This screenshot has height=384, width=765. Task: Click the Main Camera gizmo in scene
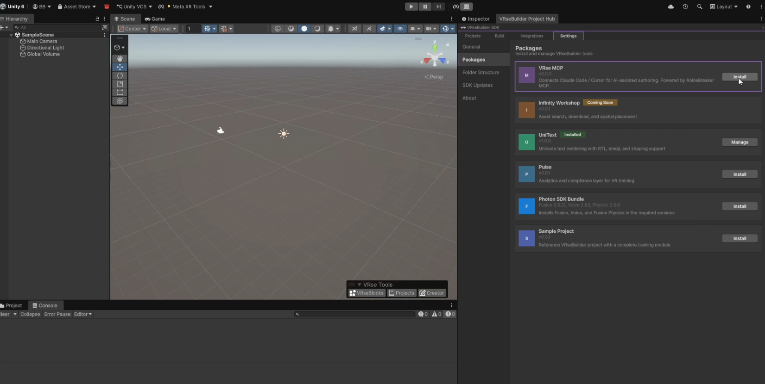[x=221, y=130]
